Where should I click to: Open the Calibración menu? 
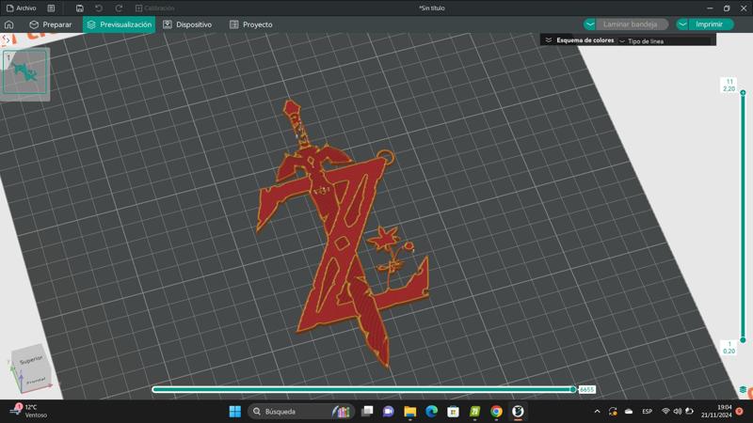point(154,8)
